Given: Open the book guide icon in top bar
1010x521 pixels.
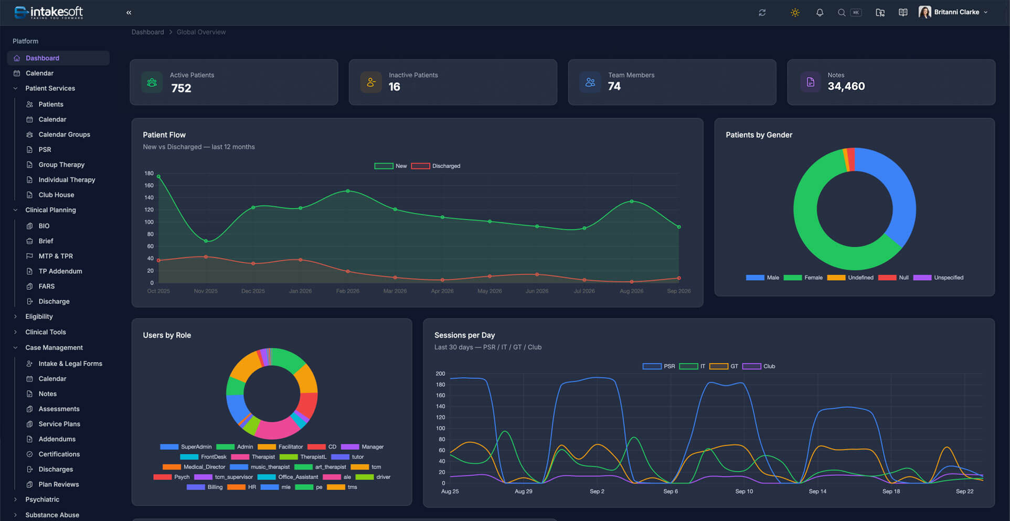Looking at the screenshot, I should point(903,13).
